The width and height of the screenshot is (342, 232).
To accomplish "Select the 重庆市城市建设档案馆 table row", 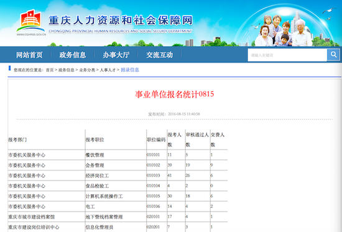I will coord(118,216).
